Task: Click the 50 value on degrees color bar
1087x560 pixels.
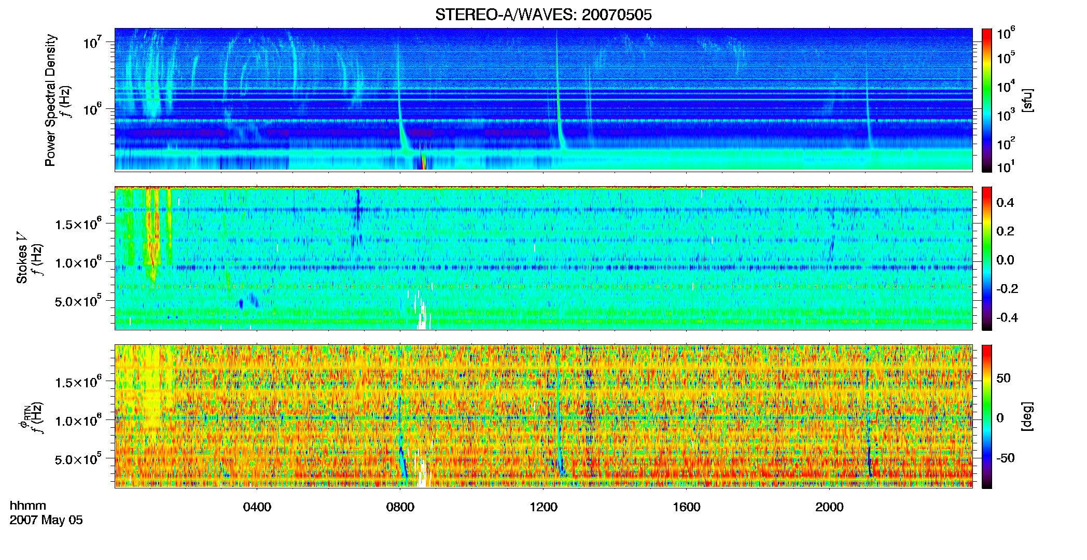Action: click(x=1004, y=378)
